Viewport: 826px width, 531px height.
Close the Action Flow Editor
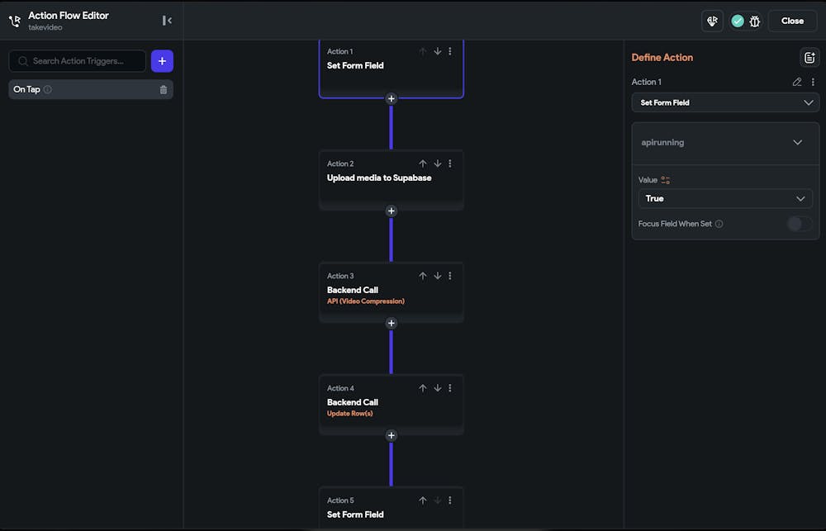click(x=792, y=21)
